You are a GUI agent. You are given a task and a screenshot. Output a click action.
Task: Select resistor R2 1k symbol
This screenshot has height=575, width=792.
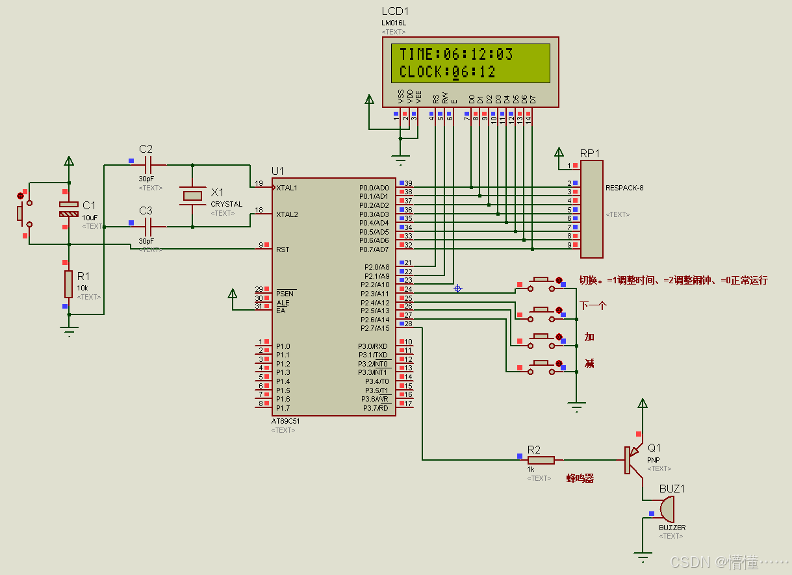tap(541, 460)
